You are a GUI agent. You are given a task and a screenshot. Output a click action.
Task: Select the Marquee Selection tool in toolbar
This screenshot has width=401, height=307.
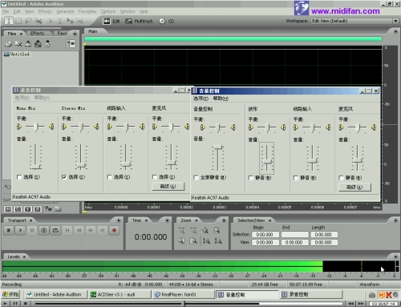(18, 21)
